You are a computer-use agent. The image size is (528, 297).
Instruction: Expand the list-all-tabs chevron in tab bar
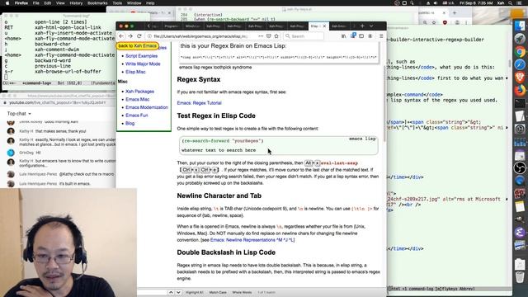[371, 26]
